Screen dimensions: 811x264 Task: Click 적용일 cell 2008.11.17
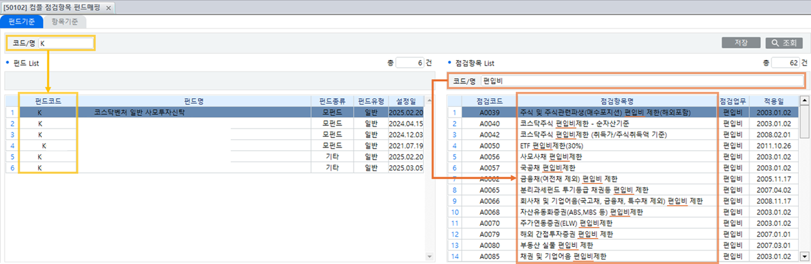(774, 201)
